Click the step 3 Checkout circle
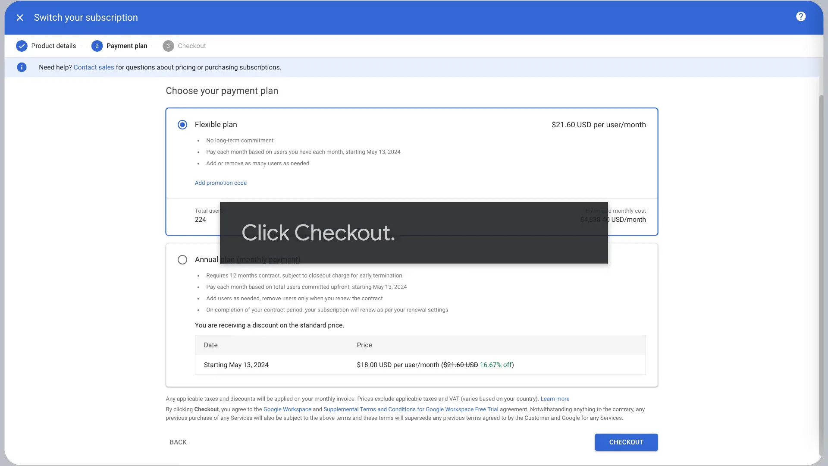This screenshot has height=466, width=828. point(168,46)
